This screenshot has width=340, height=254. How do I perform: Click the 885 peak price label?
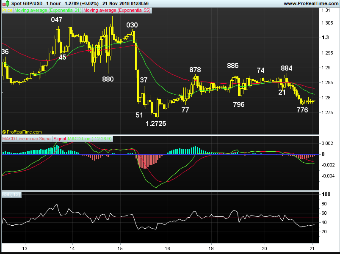coord(232,66)
